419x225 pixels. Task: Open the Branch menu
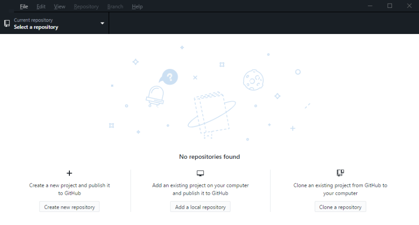click(x=115, y=7)
